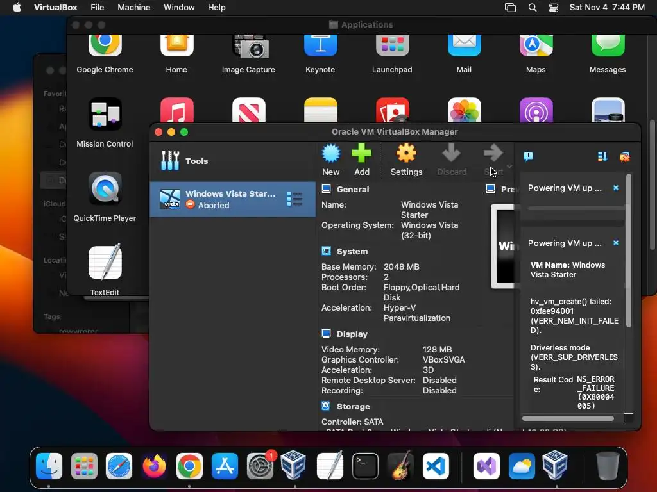Click the clear all notifications icon
The height and width of the screenshot is (492, 657).
(624, 157)
